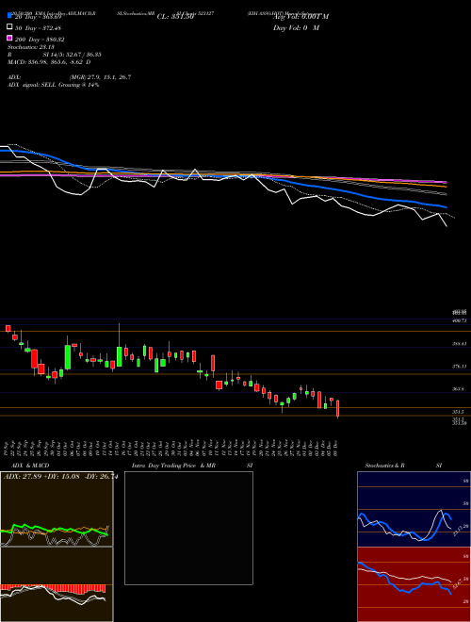Viewport: 471px width, 622px height.
Task: Click the 388.41 price axis label
Action: point(459,344)
